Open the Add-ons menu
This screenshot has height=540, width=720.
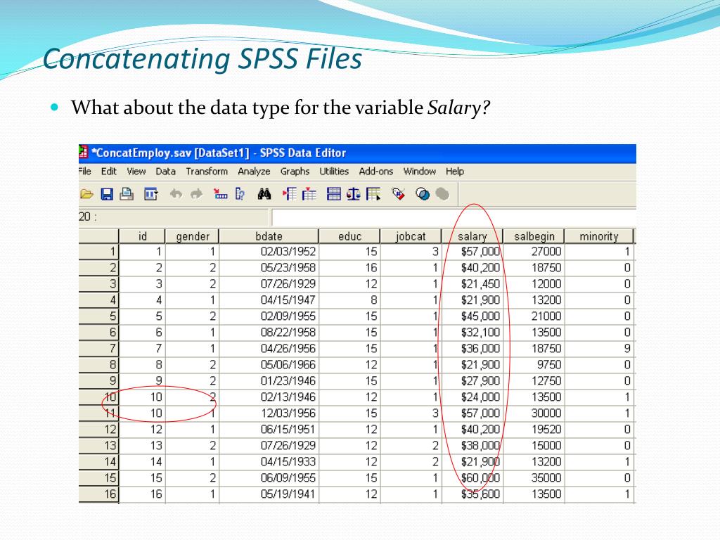tap(376, 172)
